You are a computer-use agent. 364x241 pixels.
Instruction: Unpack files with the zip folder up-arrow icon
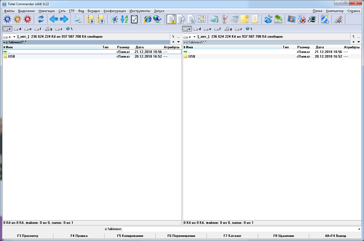tap(101, 19)
